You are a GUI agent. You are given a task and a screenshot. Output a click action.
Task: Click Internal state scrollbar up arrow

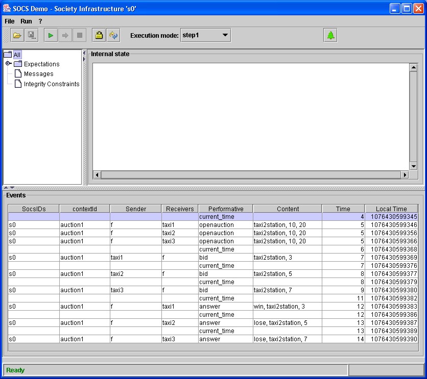pos(414,68)
